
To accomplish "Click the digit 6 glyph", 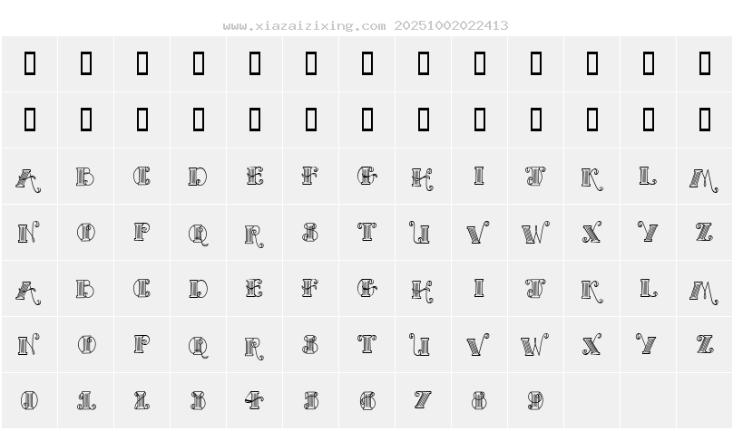I will [367, 400].
